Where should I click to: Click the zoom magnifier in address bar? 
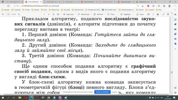click(138, 6)
